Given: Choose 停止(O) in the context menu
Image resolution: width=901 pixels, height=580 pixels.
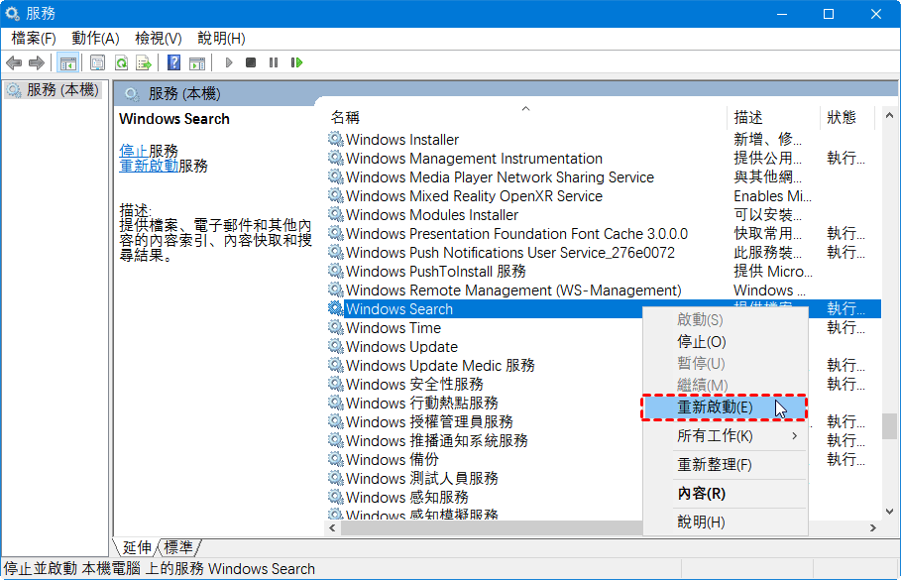Looking at the screenshot, I should click(x=726, y=342).
